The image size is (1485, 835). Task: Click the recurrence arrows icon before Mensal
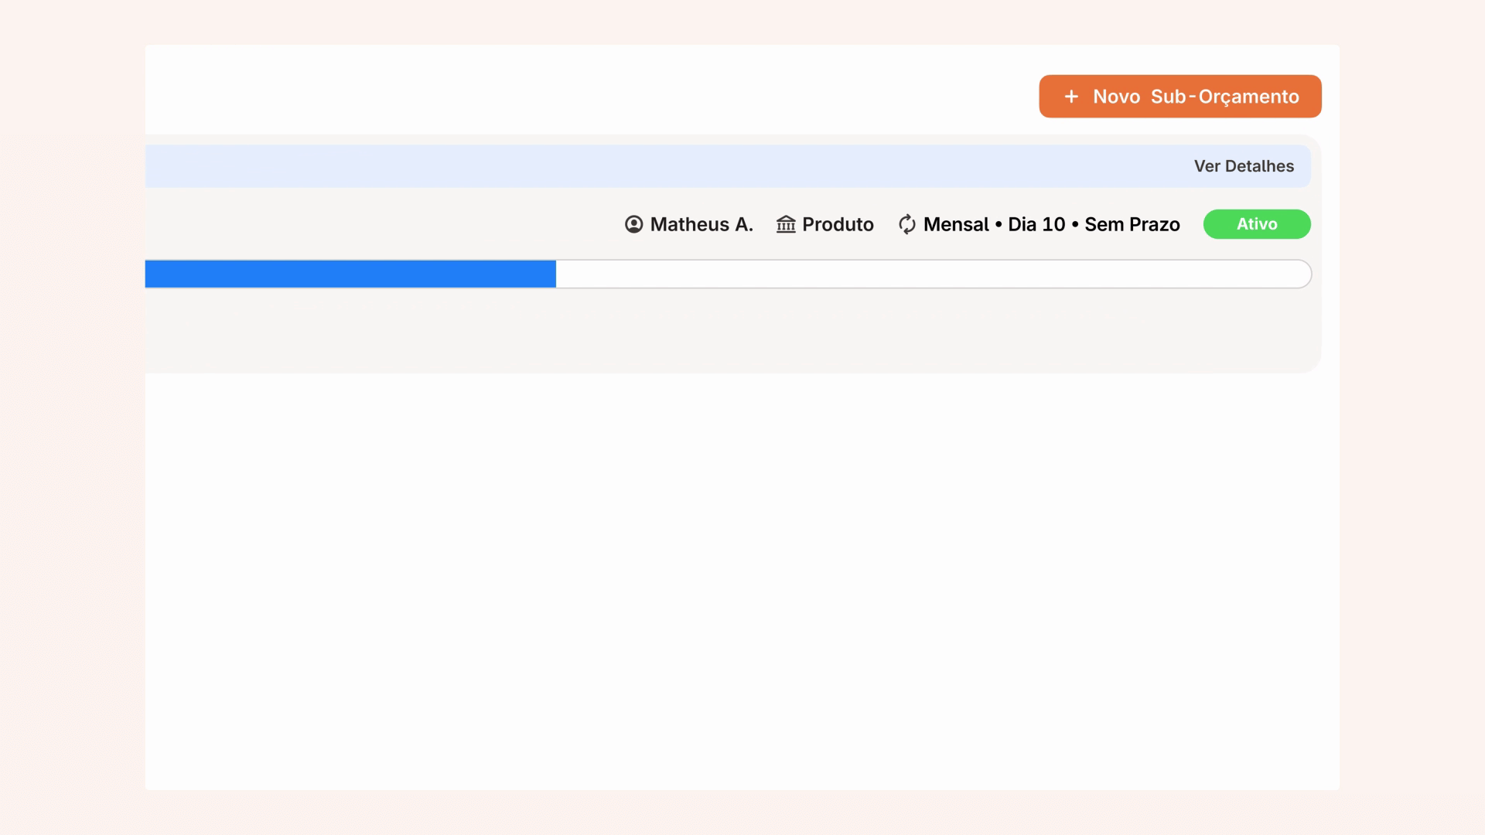[x=907, y=224]
